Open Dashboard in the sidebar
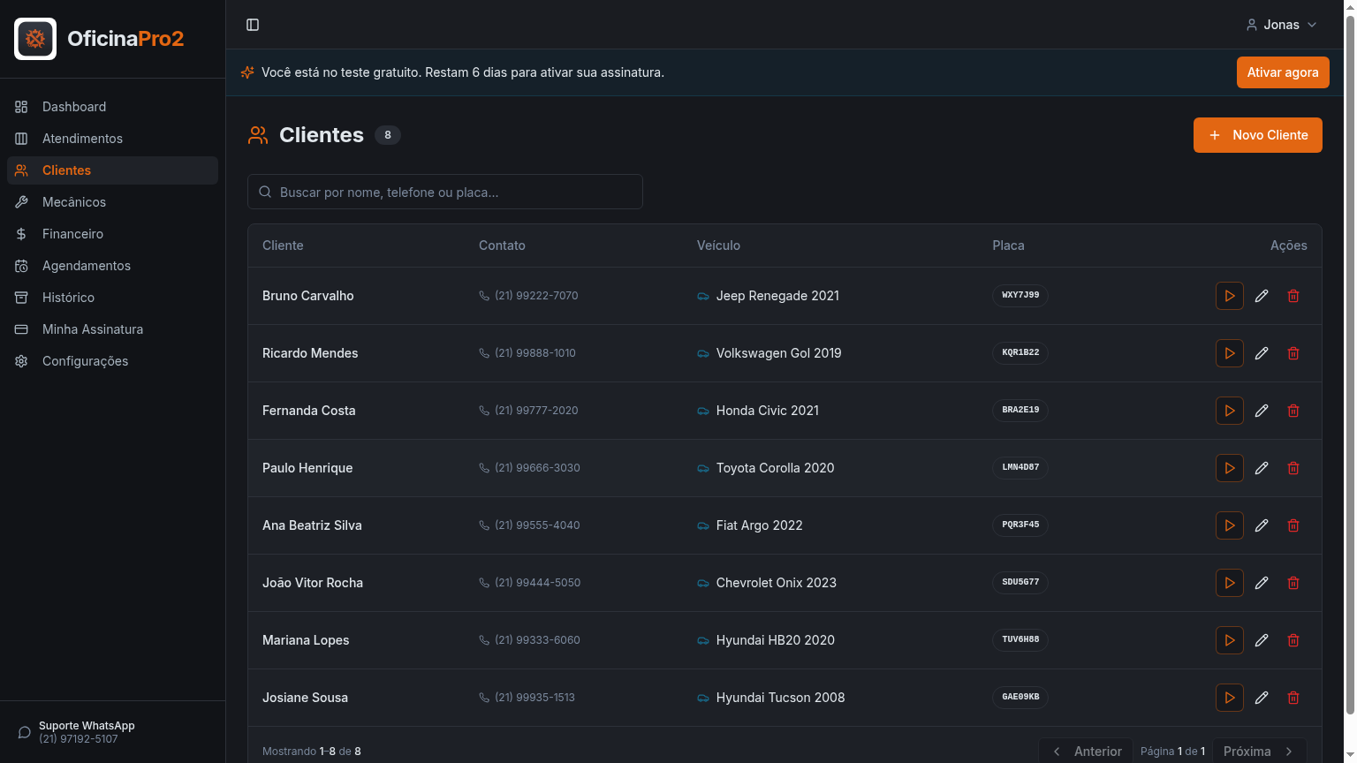1357x763 pixels. coord(112,107)
